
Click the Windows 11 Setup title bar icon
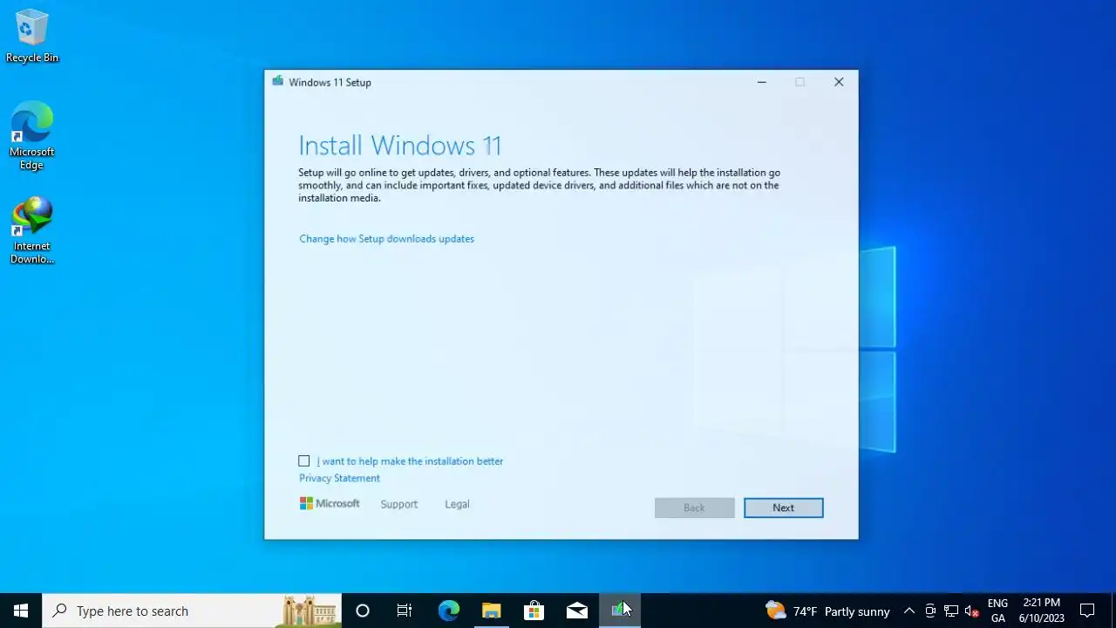(277, 82)
